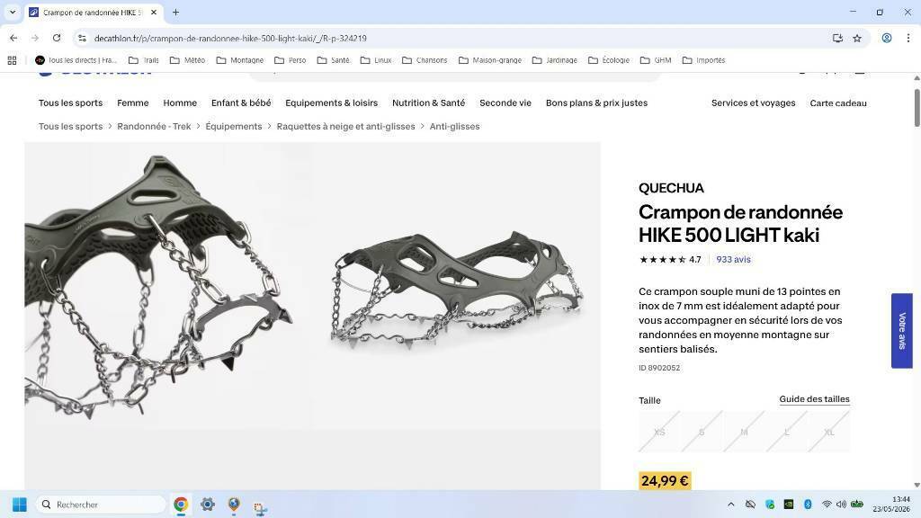This screenshot has height=518, width=921.
Task: Open the Maison-grange bookmark folder
Action: 490,60
